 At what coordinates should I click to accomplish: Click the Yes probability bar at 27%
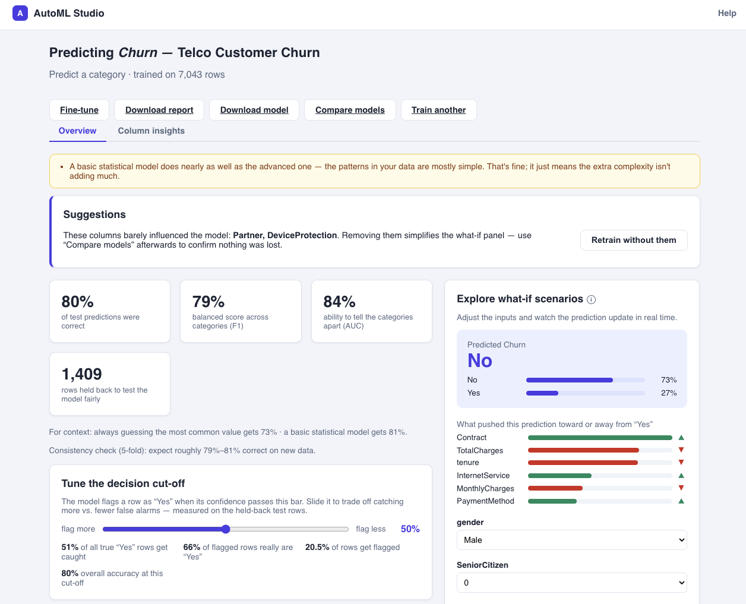pyautogui.click(x=586, y=393)
